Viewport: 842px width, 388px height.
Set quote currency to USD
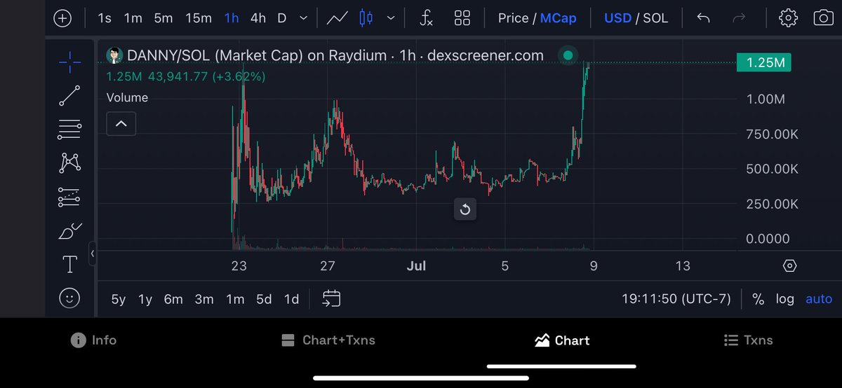click(x=617, y=18)
